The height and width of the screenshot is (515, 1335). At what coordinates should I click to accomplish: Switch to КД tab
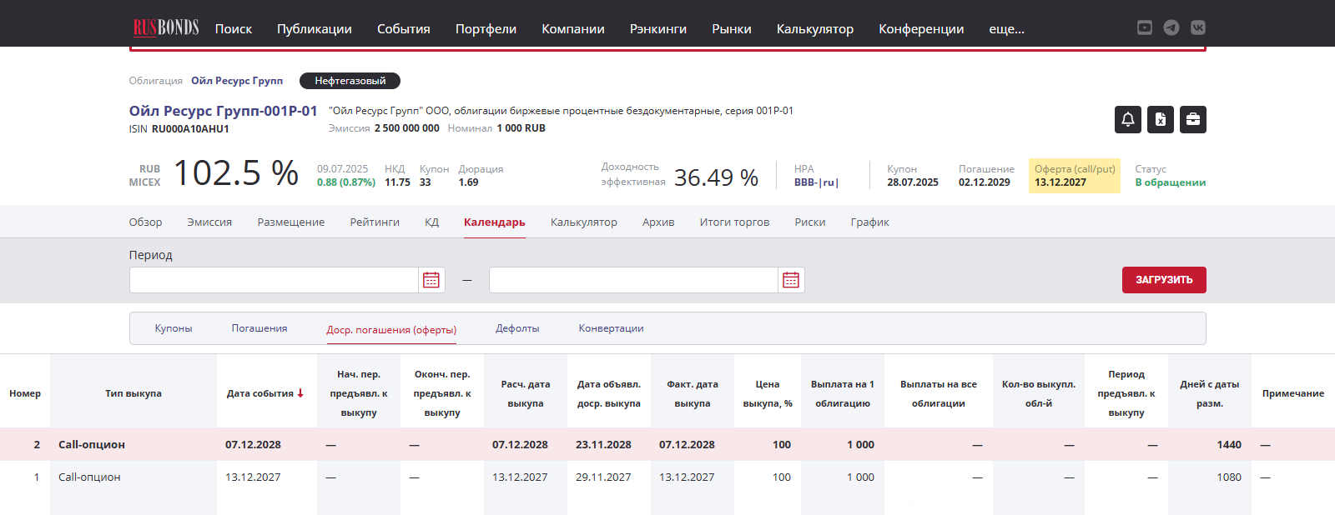(431, 222)
